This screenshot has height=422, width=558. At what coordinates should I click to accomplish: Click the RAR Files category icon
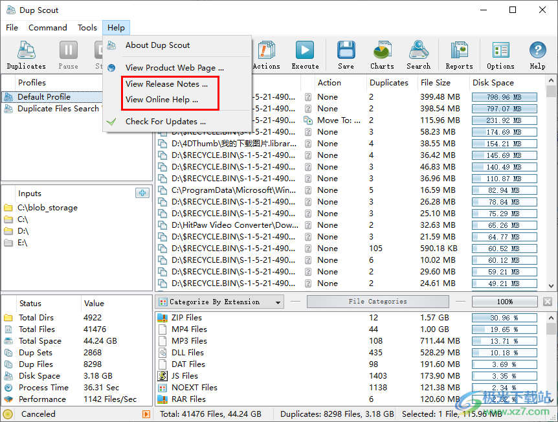click(162, 399)
